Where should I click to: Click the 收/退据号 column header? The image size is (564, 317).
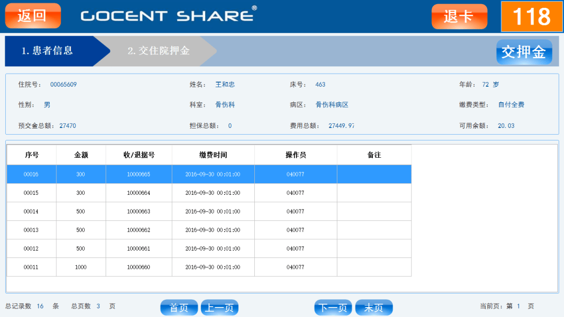click(x=139, y=155)
